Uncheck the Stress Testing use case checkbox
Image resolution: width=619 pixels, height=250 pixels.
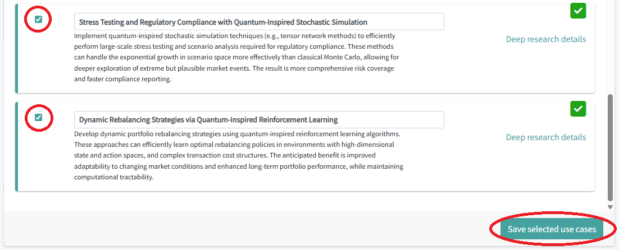(x=38, y=20)
